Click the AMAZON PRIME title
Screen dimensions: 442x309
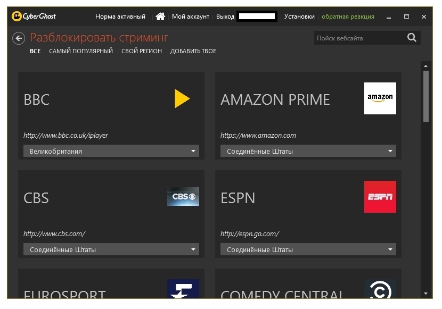[x=275, y=99]
